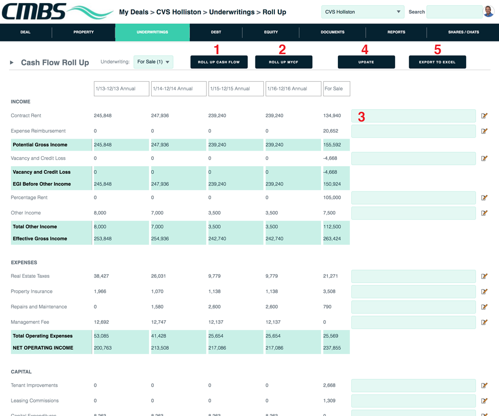The width and height of the screenshot is (499, 416).
Task: Switch to the DOCUMENTS tab
Action: coord(332,32)
